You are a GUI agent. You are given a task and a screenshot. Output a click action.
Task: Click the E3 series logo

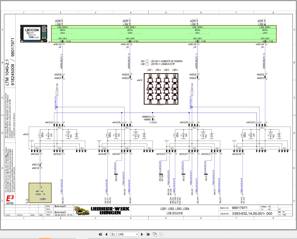(10, 200)
